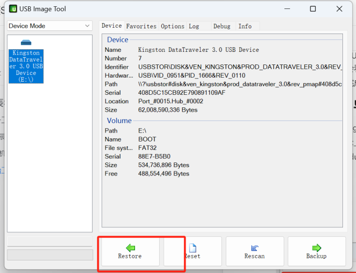356x273 pixels.
Task: Open the Debug tab
Action: (x=221, y=26)
